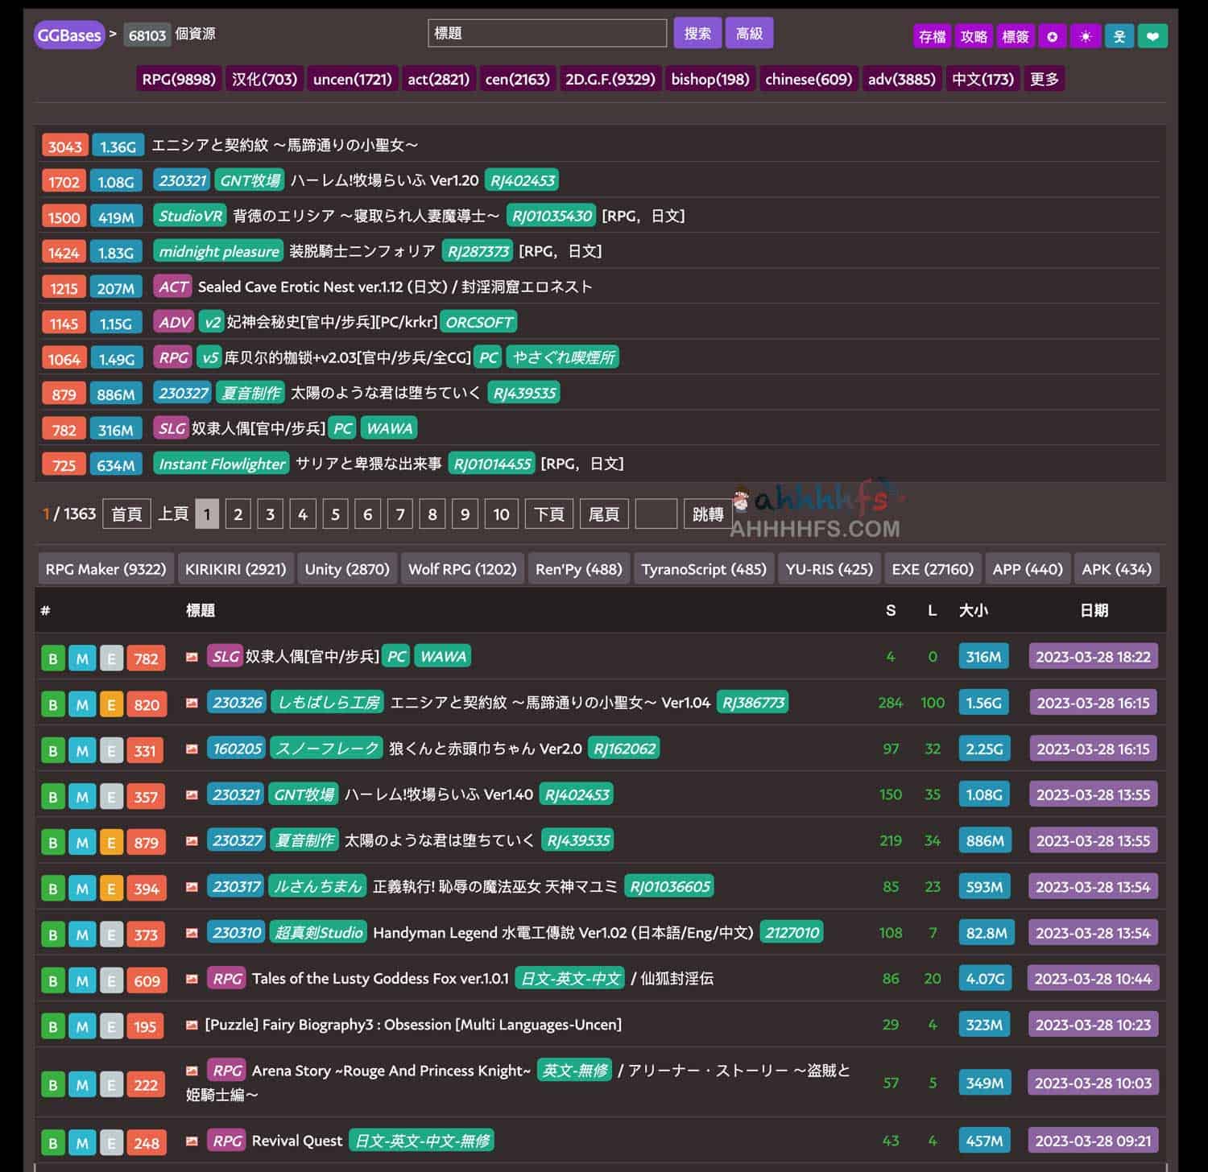Screen dimensions: 1208x1172
Task: Click the gray E badge in row 609
Action: [111, 980]
